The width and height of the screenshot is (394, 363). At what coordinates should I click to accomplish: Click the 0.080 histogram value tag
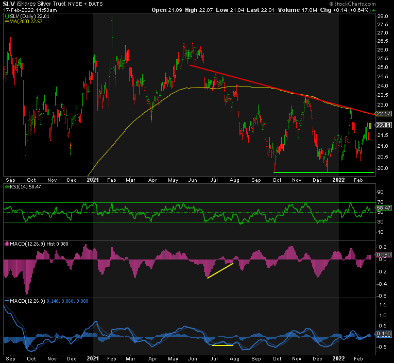[384, 255]
